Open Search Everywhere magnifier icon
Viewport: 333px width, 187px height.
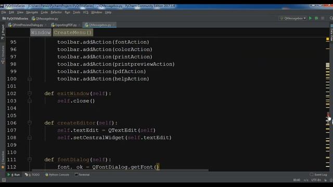click(x=331, y=19)
